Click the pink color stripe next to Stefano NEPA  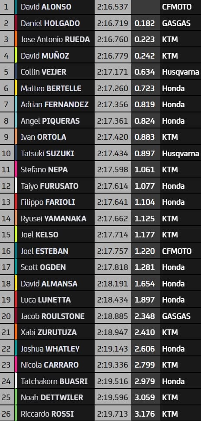tap(16, 170)
